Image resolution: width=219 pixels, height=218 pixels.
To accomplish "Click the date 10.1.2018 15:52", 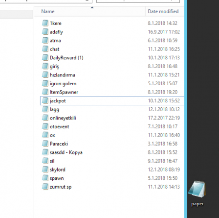I will pyautogui.click(x=164, y=101).
